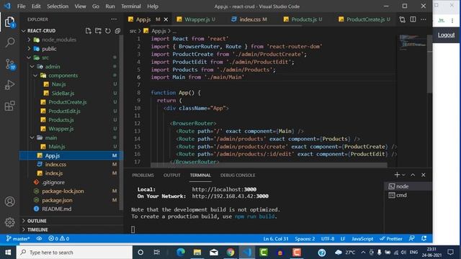Close the terminal panel
The width and height of the screenshot is (461, 259).
click(424, 175)
